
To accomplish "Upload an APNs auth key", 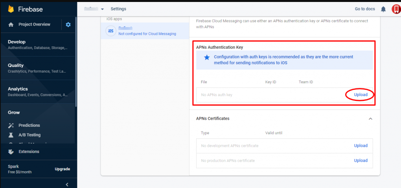I will coord(361,95).
